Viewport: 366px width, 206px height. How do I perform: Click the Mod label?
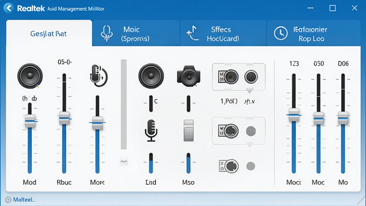pos(29,182)
